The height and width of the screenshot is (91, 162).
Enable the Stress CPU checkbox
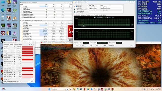point(76,5)
